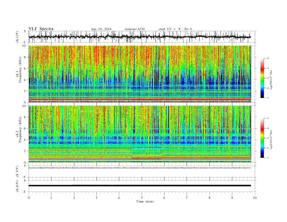Click the time axis tick label "10" at bottom right

(x=255, y=198)
